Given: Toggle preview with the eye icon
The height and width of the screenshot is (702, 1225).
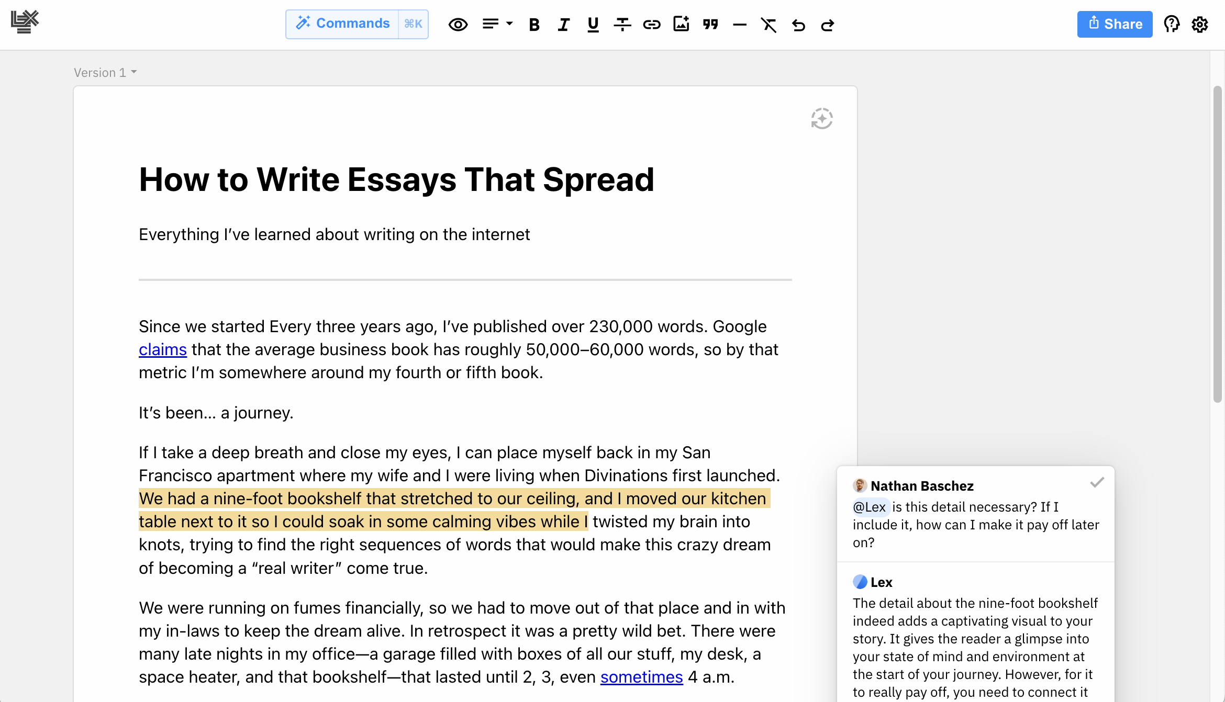Looking at the screenshot, I should (458, 25).
